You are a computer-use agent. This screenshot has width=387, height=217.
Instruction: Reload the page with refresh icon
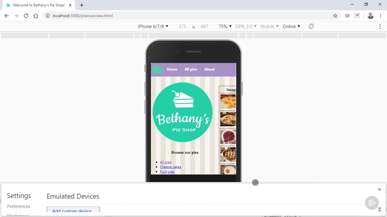pos(26,16)
